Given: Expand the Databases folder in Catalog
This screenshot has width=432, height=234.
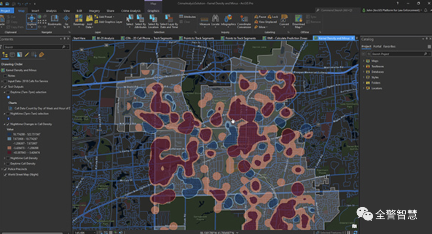Looking at the screenshot, I should tap(364, 72).
